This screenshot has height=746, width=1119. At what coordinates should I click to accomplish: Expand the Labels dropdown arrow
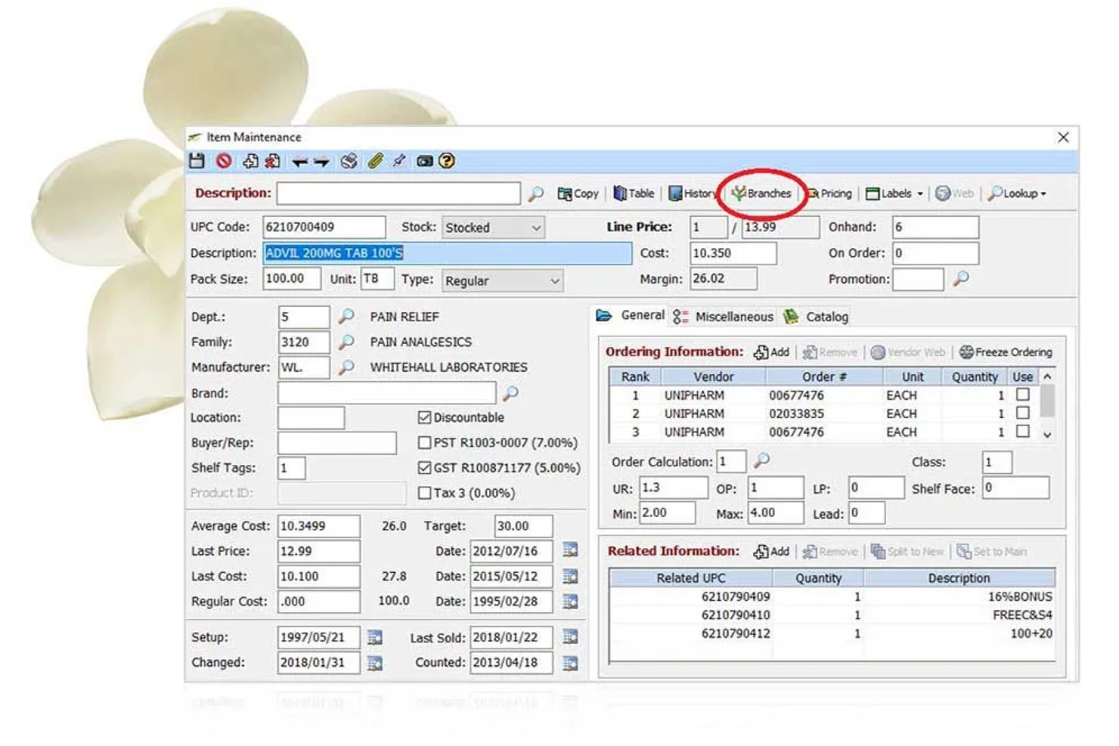[x=920, y=194]
